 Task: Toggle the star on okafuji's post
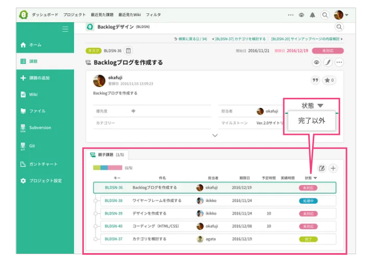tap(329, 80)
